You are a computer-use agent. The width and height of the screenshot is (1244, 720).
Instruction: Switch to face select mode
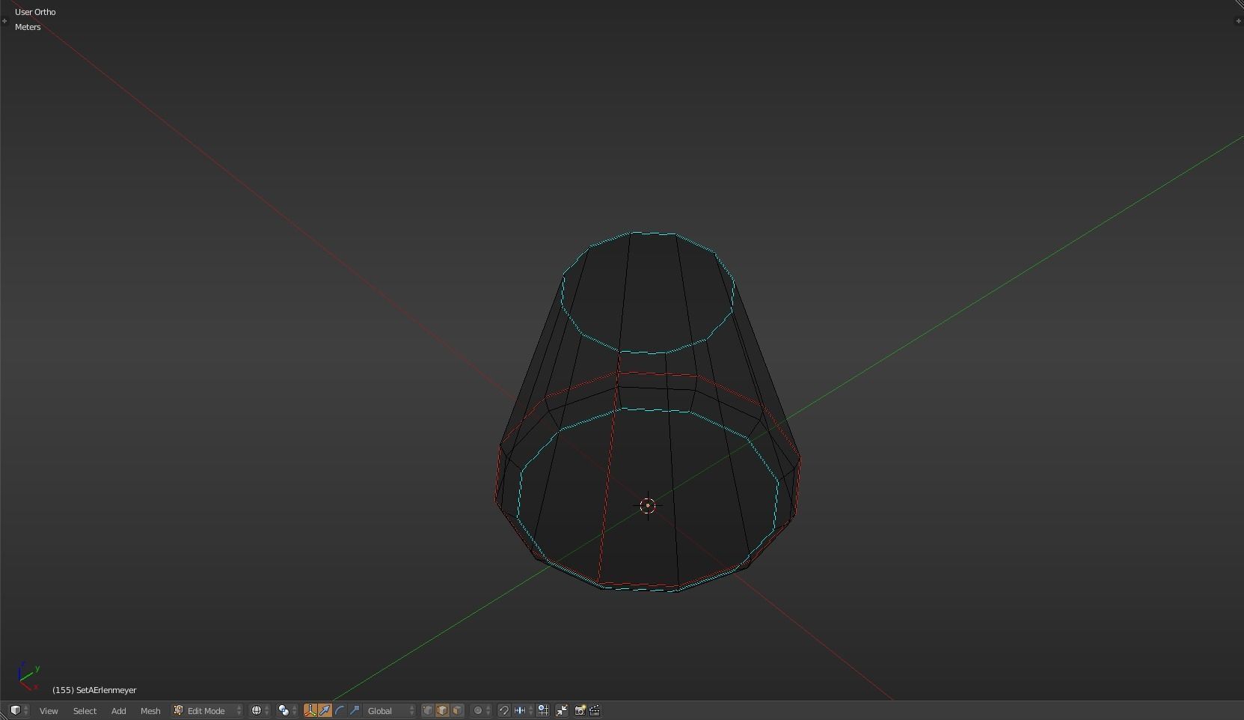point(457,710)
